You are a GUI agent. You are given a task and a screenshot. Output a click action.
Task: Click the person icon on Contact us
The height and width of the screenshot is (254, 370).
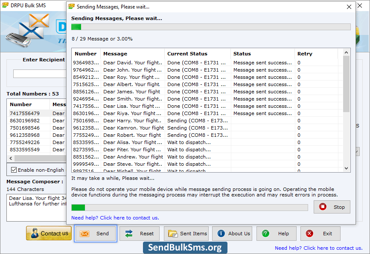(x=35, y=233)
